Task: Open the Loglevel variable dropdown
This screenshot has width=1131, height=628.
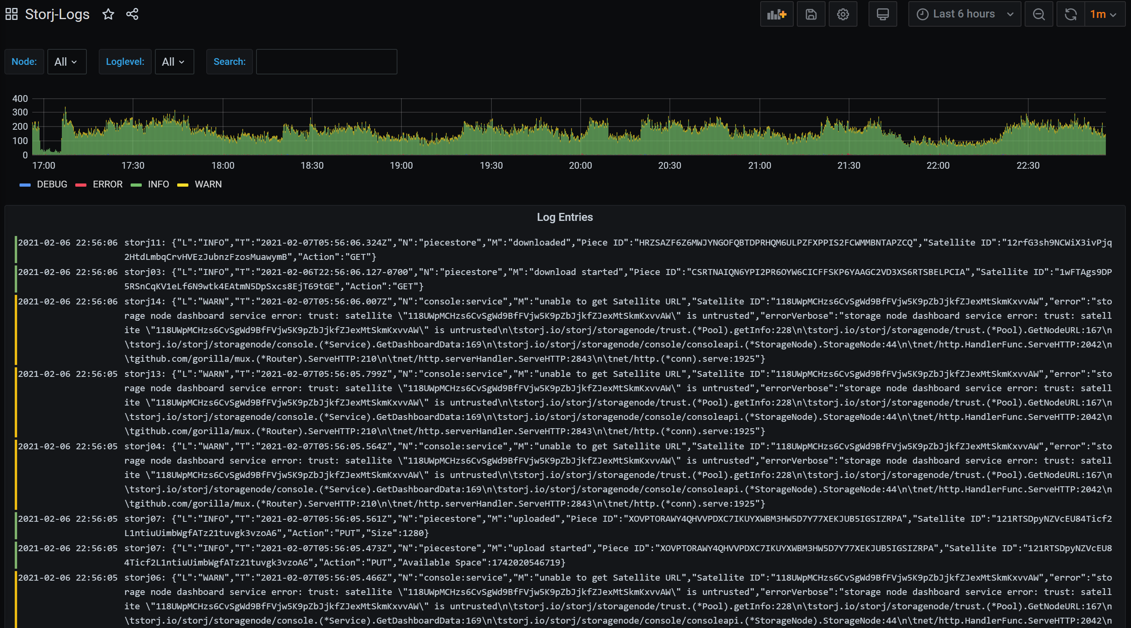Action: point(174,62)
